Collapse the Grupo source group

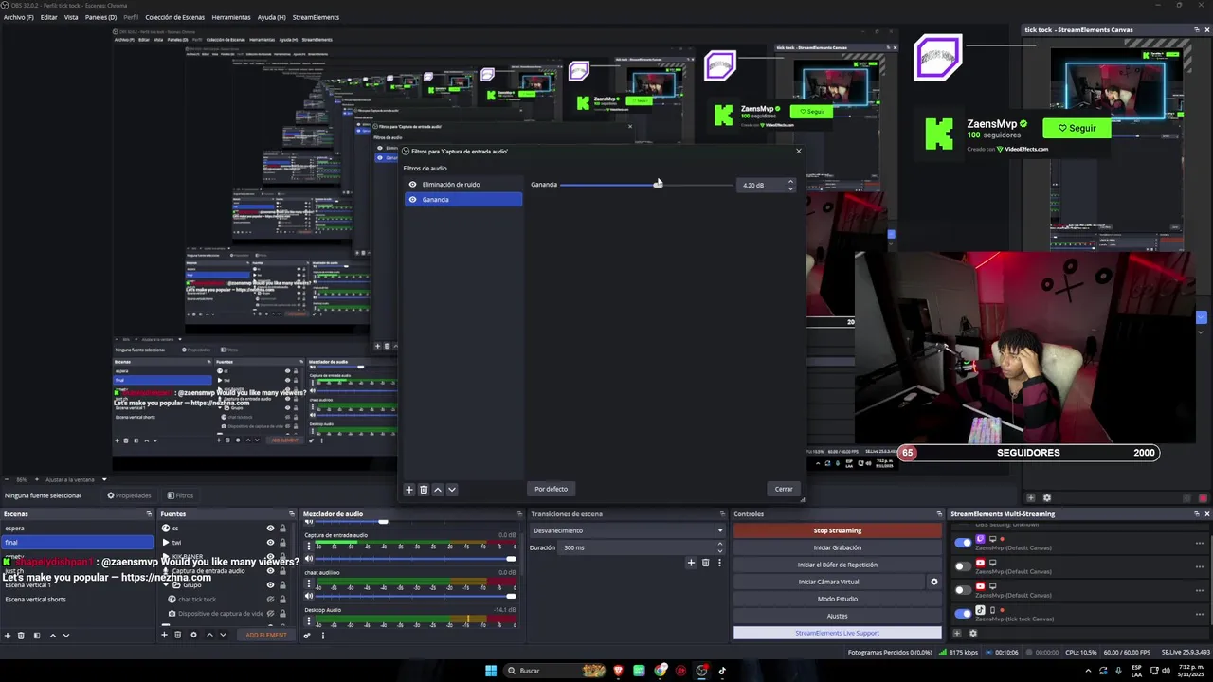point(165,585)
